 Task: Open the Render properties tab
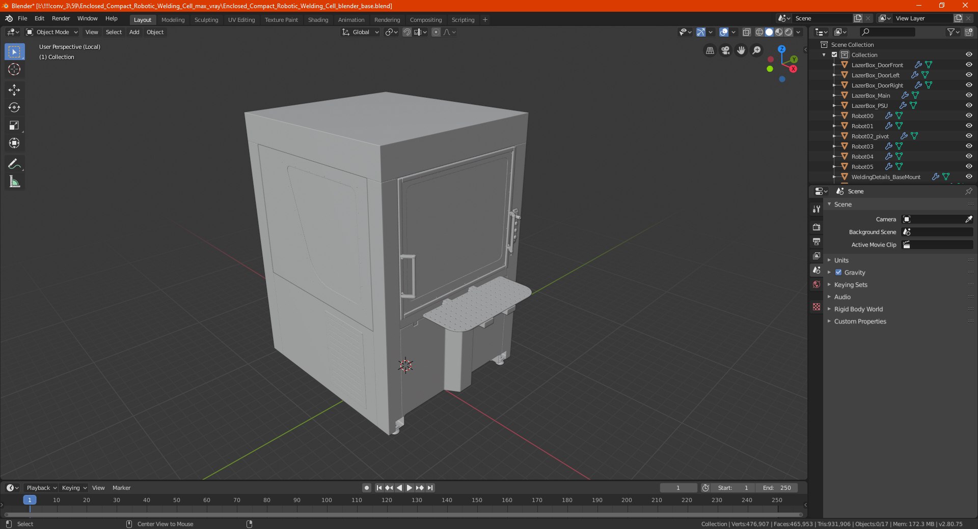(817, 227)
